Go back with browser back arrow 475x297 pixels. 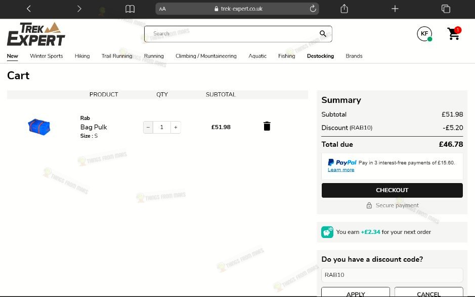[x=29, y=9]
